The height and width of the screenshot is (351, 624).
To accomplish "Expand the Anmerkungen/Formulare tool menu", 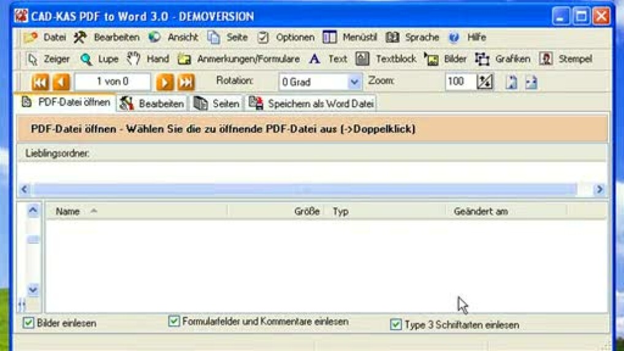I will point(239,59).
